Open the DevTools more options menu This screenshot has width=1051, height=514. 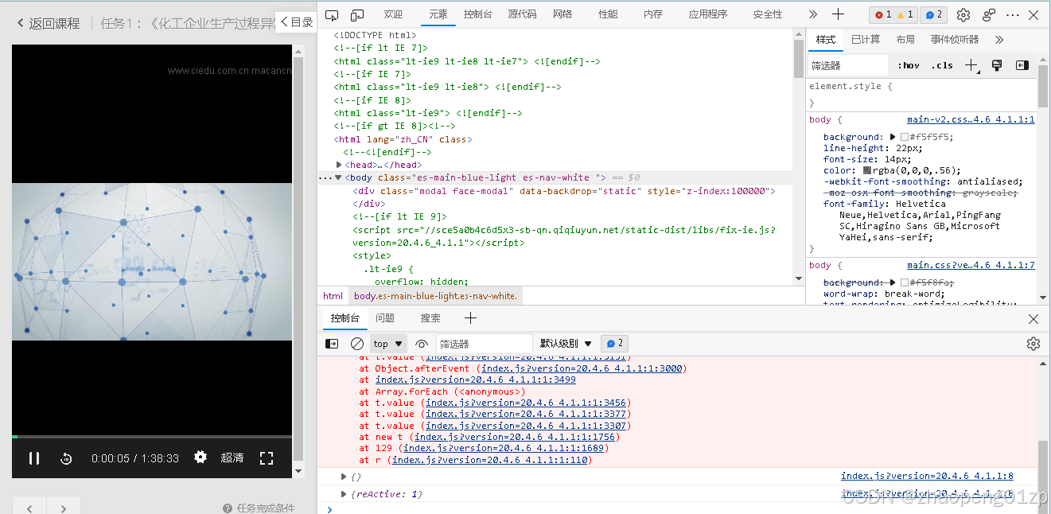pos(1013,14)
